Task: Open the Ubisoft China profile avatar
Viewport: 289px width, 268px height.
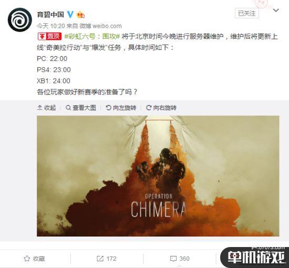Action: pyautogui.click(x=20, y=20)
